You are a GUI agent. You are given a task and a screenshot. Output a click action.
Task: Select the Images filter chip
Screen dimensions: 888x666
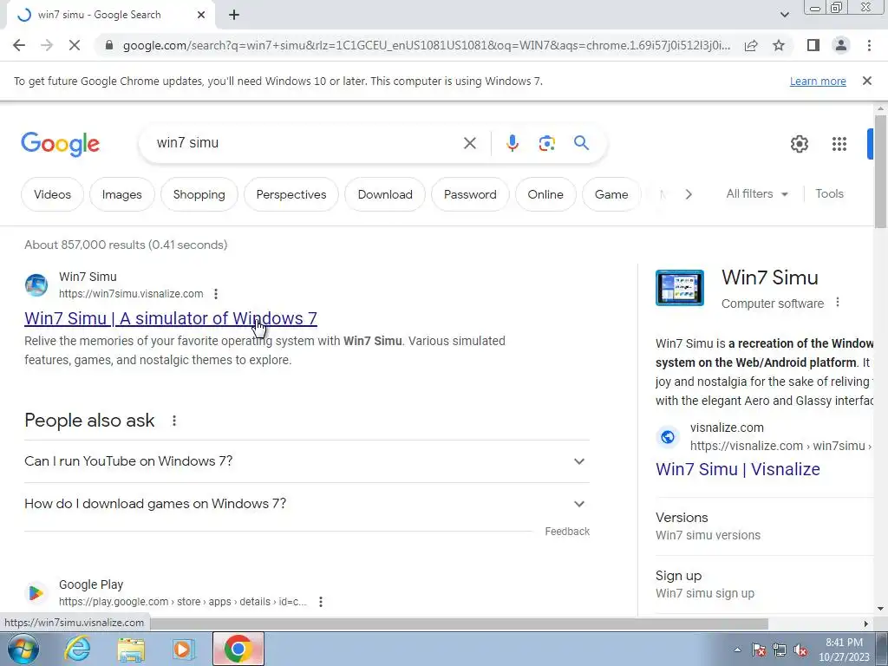(x=121, y=194)
